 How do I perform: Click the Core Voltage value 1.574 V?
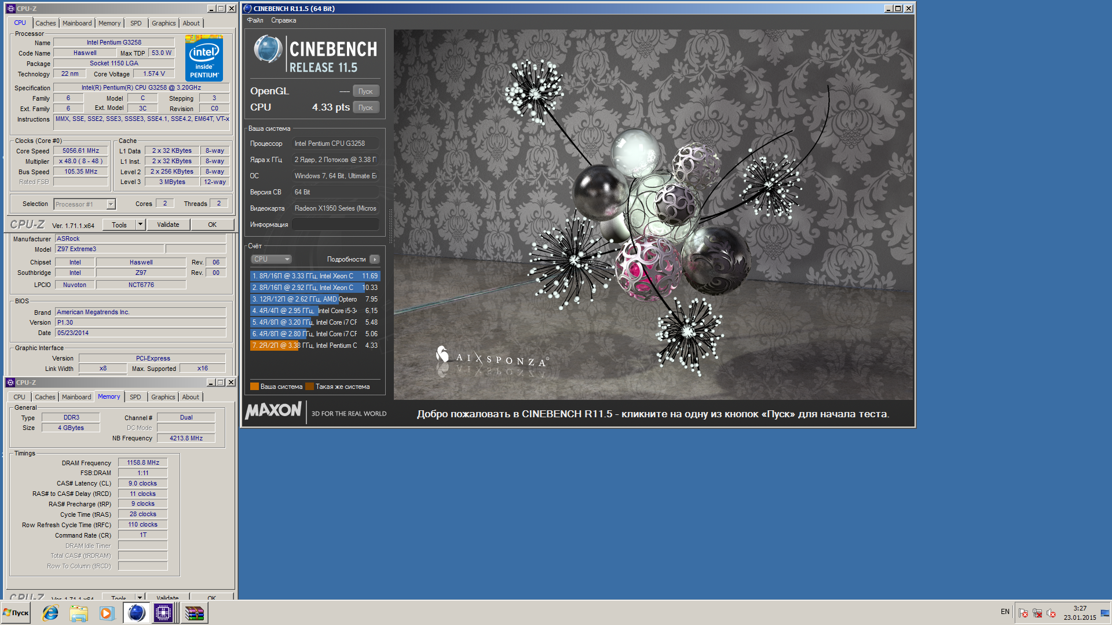tap(154, 74)
